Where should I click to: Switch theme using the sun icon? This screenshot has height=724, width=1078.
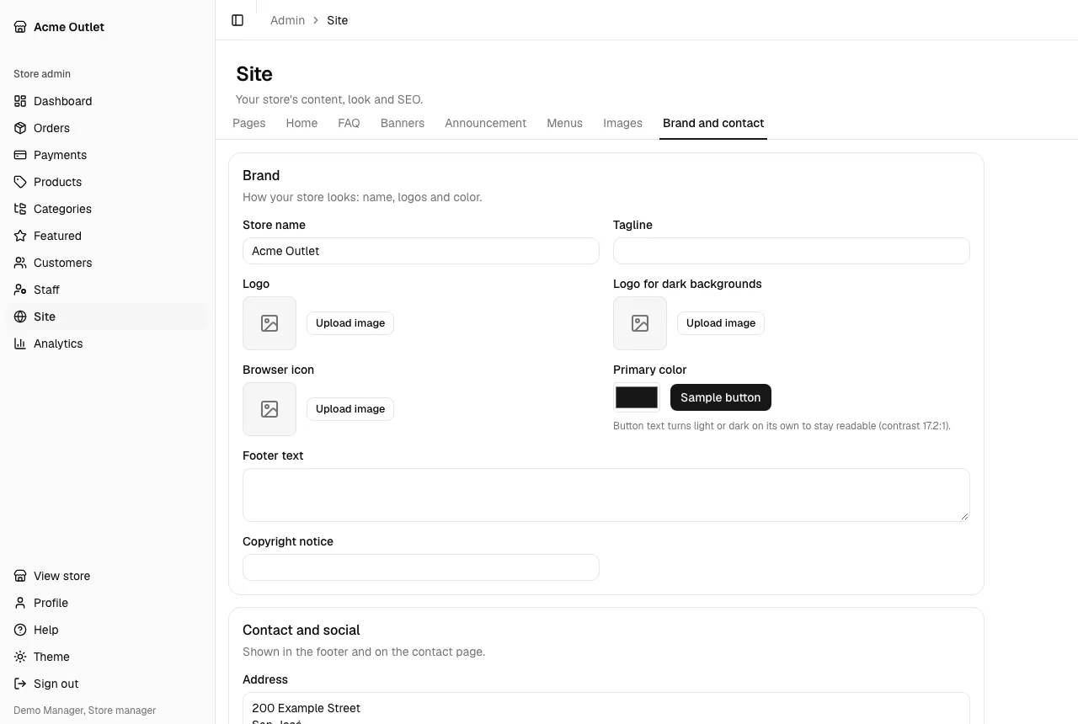[20, 657]
